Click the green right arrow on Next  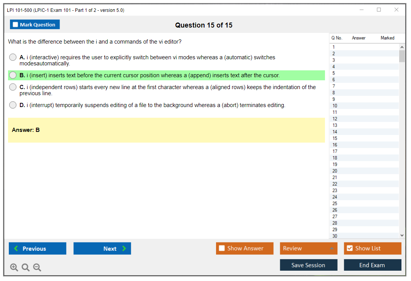pos(124,249)
